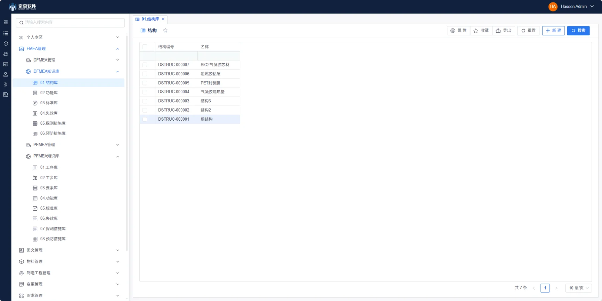Open 02.工步库 menu item

68,178
